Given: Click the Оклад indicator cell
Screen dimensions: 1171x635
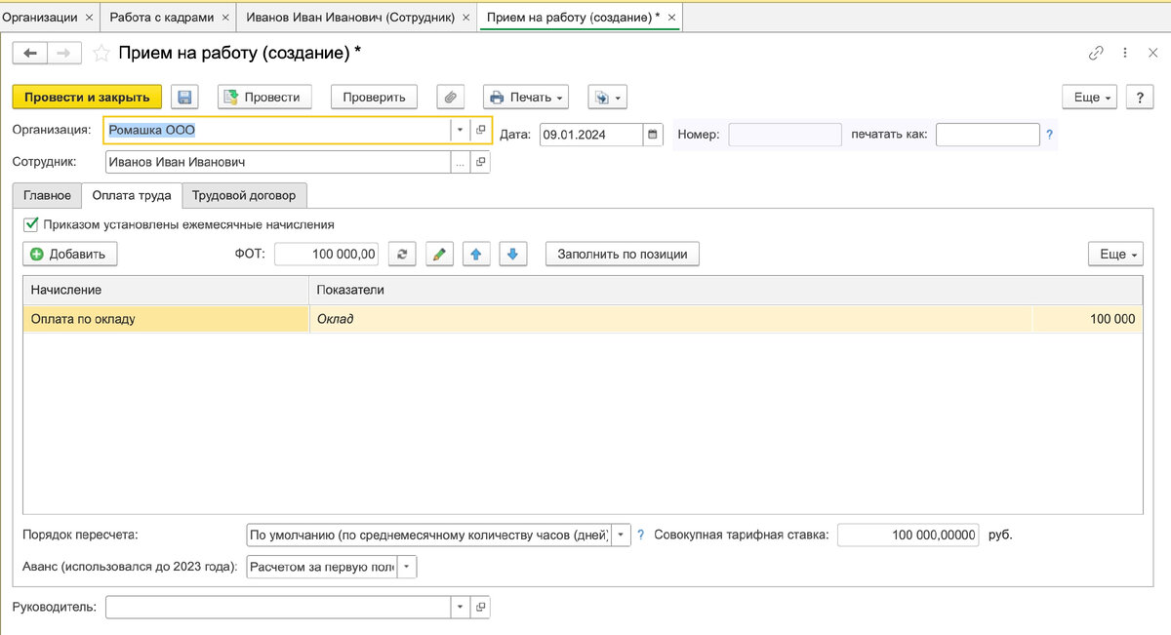Looking at the screenshot, I should [670, 319].
